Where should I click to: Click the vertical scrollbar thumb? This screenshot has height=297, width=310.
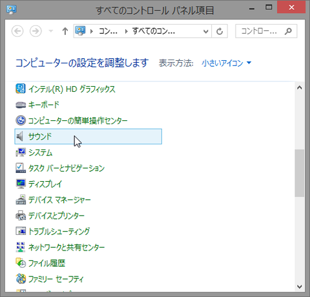(x=299, y=173)
